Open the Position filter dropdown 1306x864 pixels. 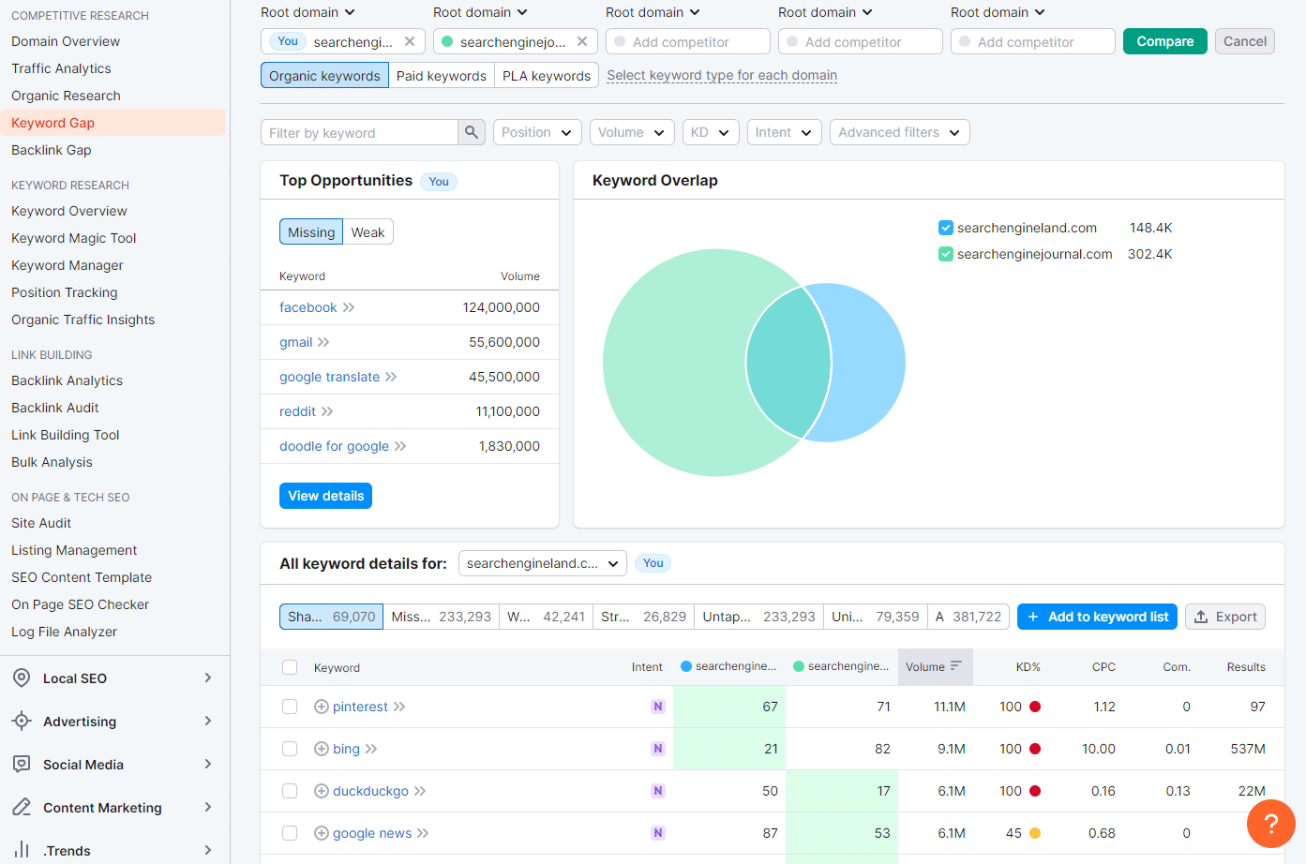pyautogui.click(x=537, y=132)
